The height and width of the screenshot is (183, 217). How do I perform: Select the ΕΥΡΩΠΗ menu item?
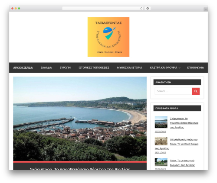pos(65,67)
